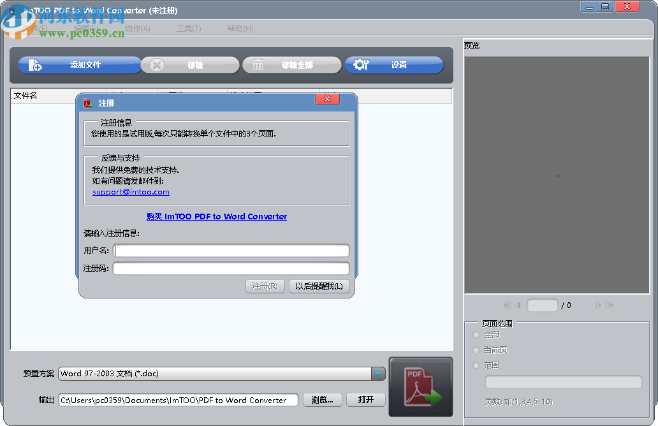The image size is (658, 426).
Task: Click the preset dropdown arrow button
Action: pyautogui.click(x=377, y=374)
